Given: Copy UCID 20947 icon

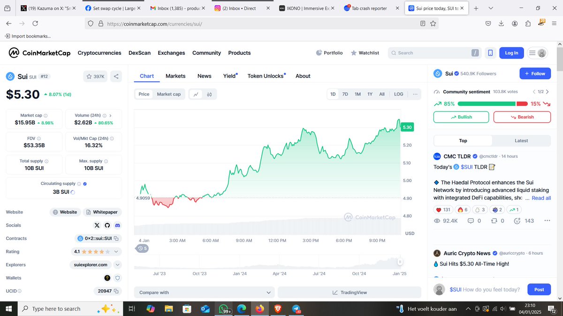Looking at the screenshot, I should pos(116,291).
